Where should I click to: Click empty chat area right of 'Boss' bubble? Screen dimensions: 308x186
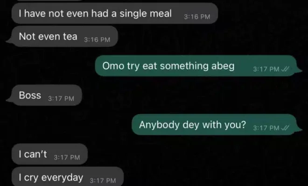[x=187, y=96]
